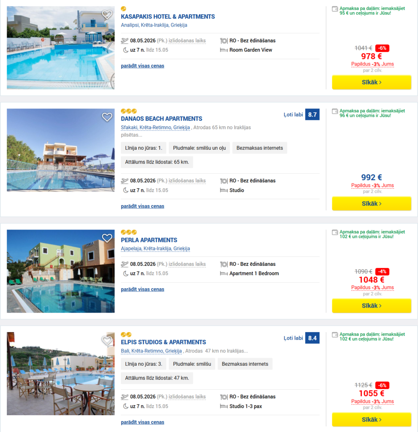Click moon nights icon in Kasapakis listing
Viewport: 418px width, 432px height.
point(125,50)
